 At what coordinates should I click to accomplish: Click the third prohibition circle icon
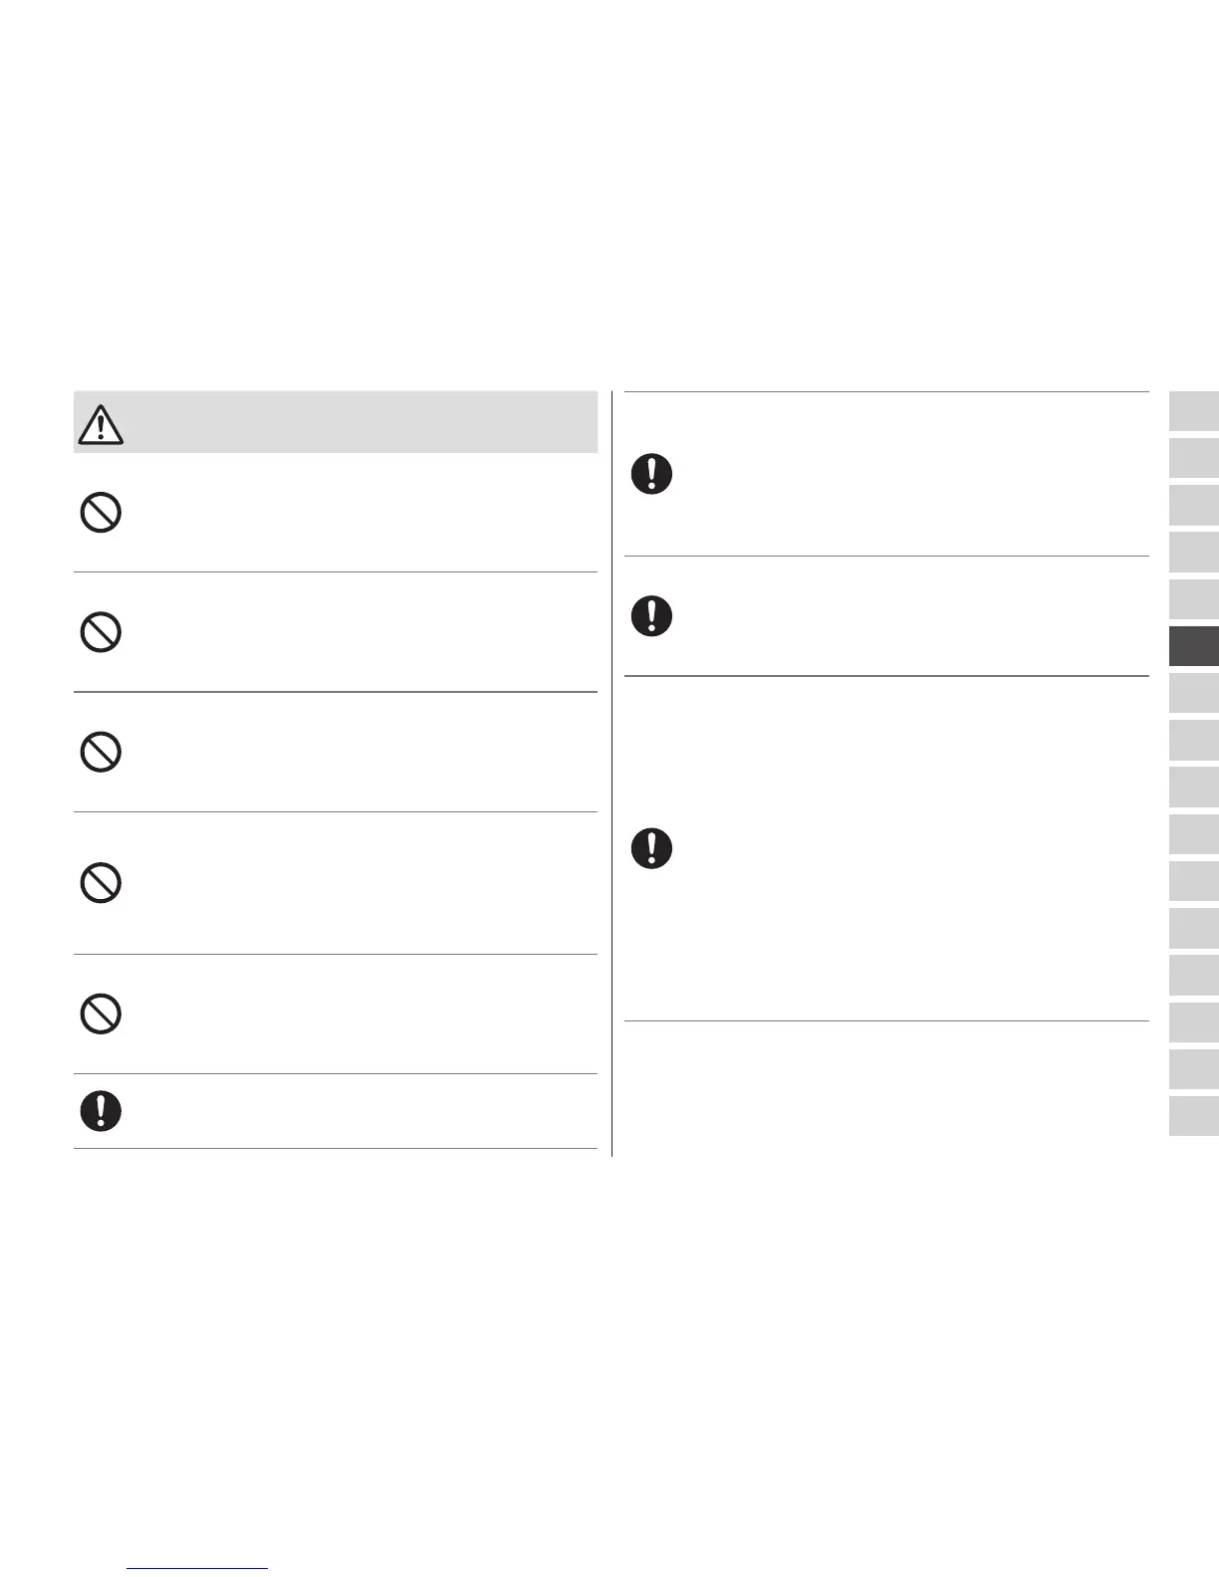(x=101, y=752)
